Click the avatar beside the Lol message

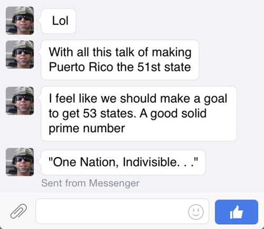(20, 21)
